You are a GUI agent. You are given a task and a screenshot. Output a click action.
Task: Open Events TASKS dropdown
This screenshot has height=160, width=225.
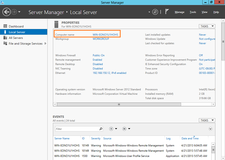(207, 120)
